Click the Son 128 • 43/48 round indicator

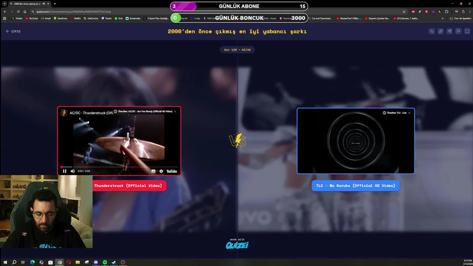[x=237, y=50]
